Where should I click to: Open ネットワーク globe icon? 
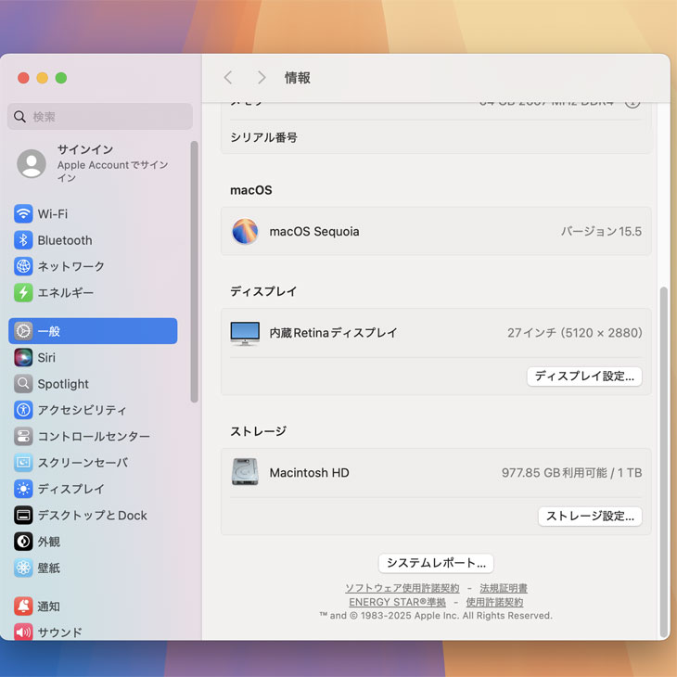23,266
